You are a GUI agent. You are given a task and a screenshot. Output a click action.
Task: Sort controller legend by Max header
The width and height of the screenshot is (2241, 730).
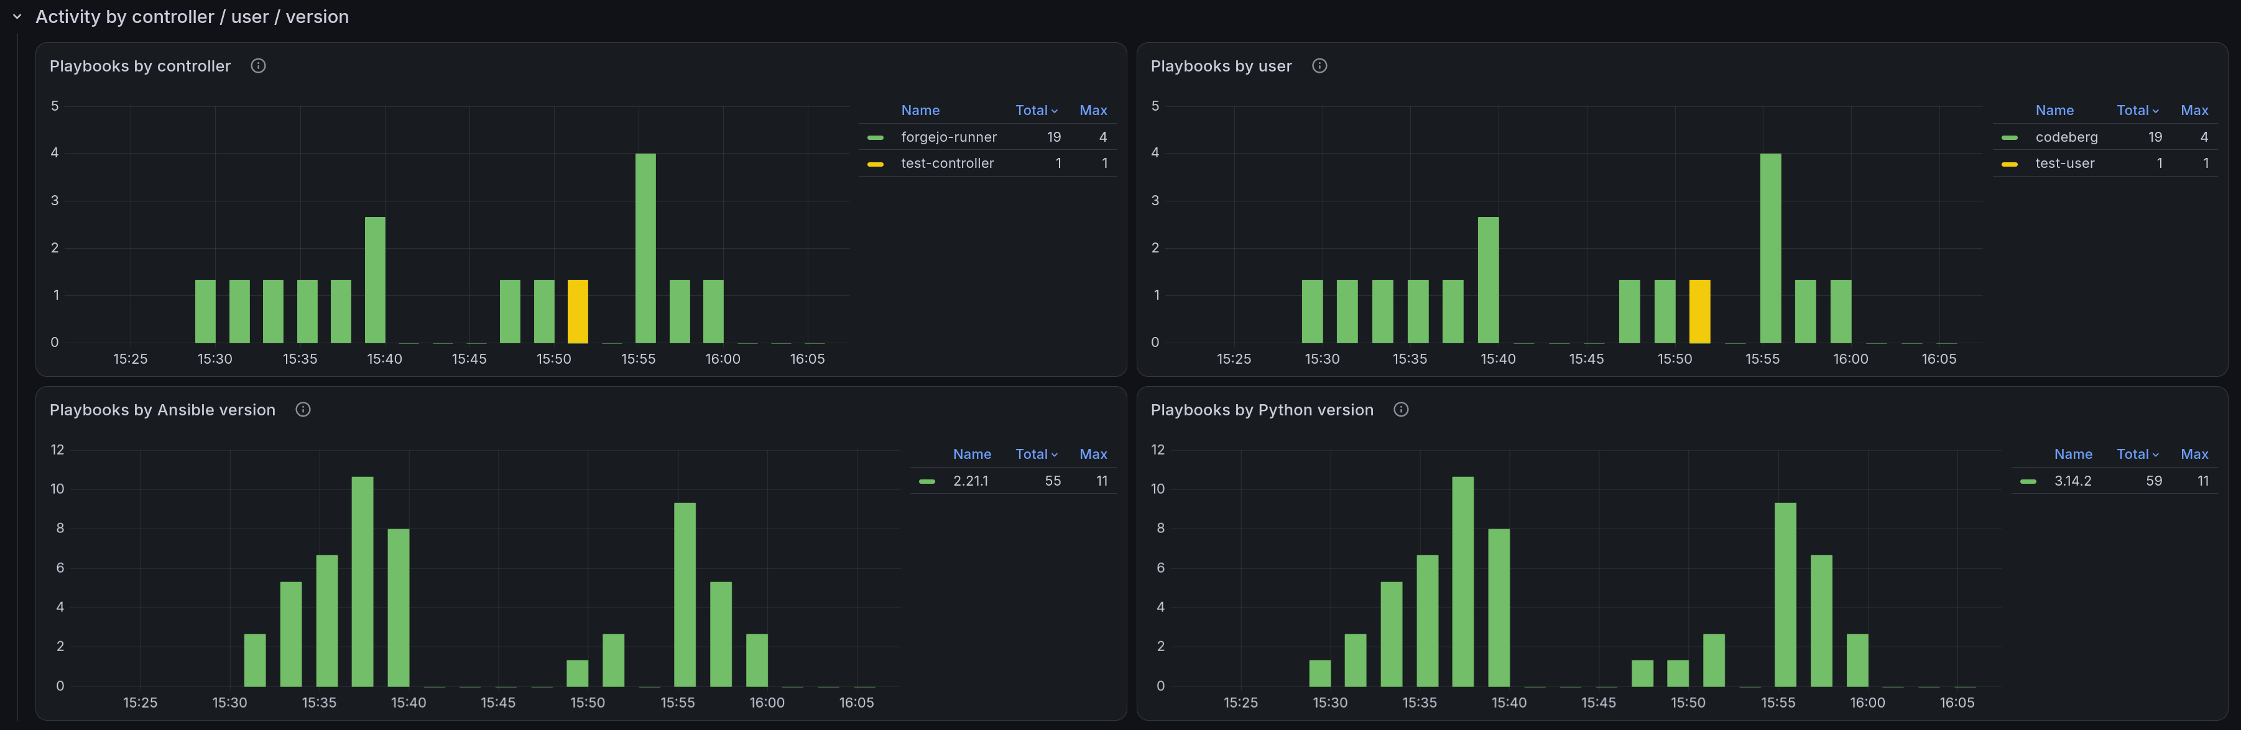coord(1093,111)
